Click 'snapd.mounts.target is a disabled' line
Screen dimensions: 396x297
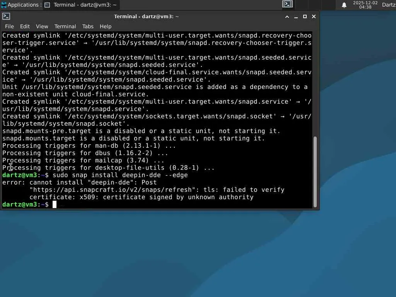click(x=133, y=138)
